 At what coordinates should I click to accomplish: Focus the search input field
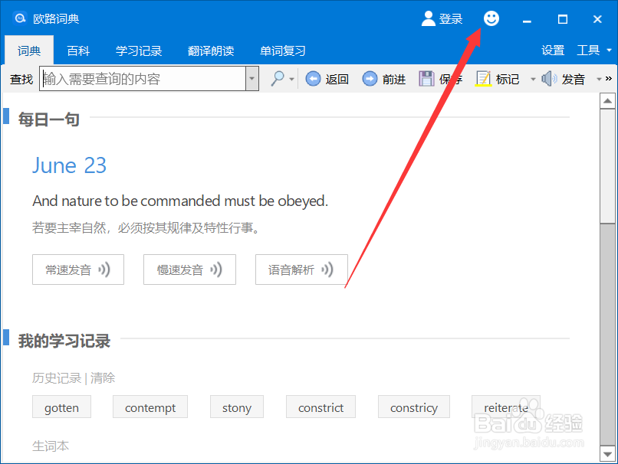click(143, 79)
